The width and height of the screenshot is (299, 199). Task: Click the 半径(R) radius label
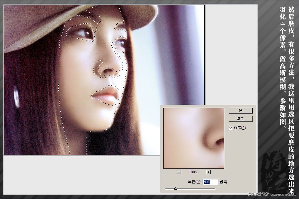point(194,182)
